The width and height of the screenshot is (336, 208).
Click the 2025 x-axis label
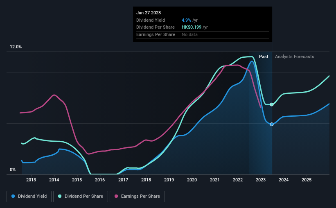coord(307,180)
